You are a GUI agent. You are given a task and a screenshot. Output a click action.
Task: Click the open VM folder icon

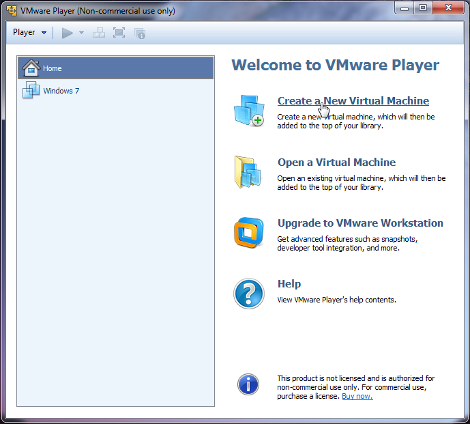tap(248, 172)
